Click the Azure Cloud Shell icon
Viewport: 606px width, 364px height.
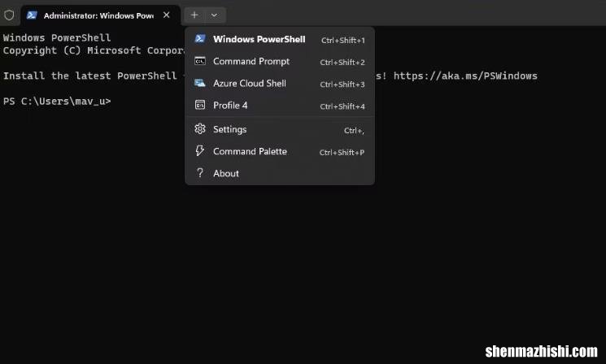pos(200,83)
